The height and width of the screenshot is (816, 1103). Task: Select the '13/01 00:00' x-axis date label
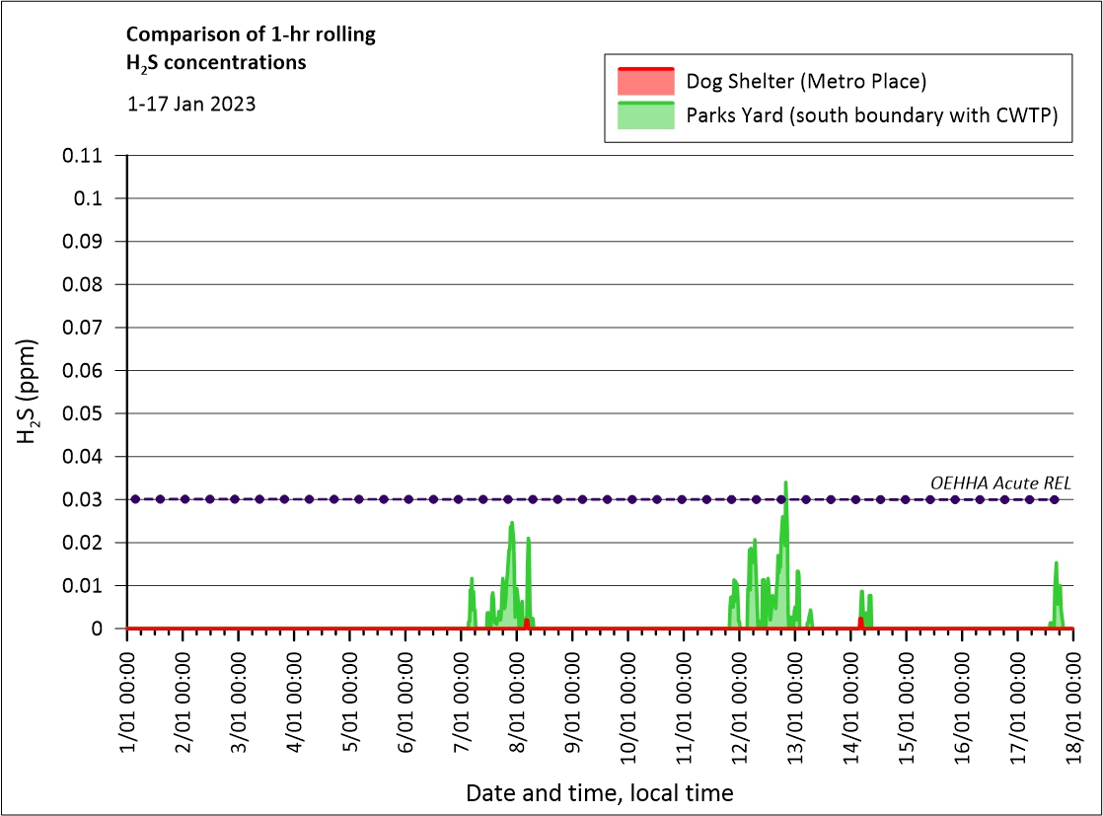click(x=796, y=704)
